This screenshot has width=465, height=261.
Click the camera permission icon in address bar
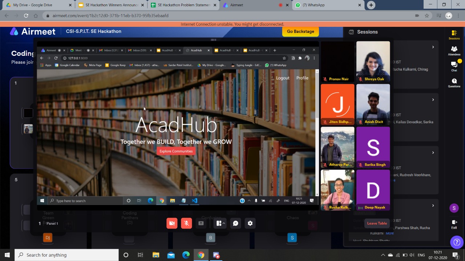(417, 16)
